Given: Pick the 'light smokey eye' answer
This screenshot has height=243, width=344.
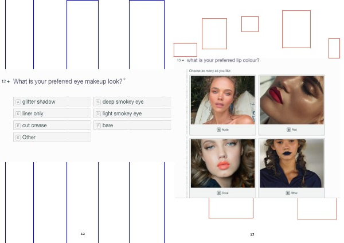Looking at the screenshot, I should (x=132, y=113).
